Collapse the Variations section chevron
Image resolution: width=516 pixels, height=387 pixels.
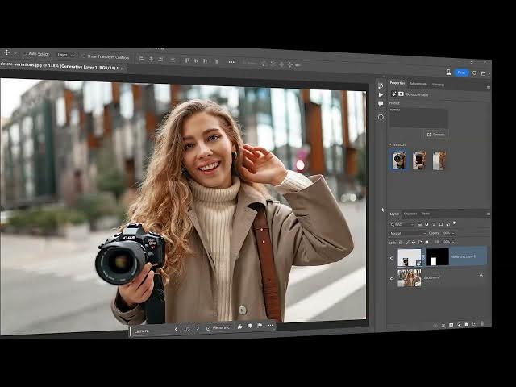391,145
